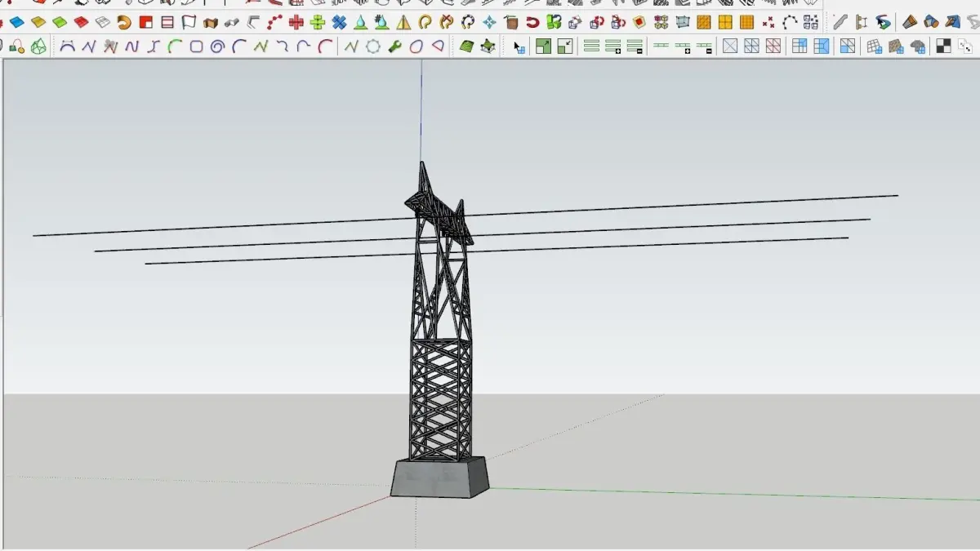
Task: Select the yellow push-pull surface icon
Action: pos(38,22)
